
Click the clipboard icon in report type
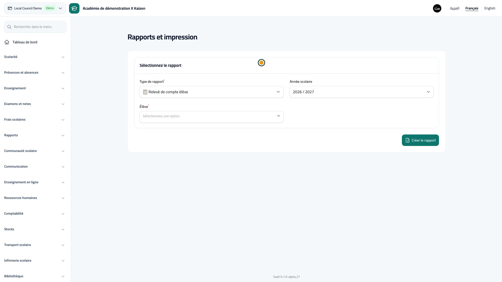[x=145, y=92]
